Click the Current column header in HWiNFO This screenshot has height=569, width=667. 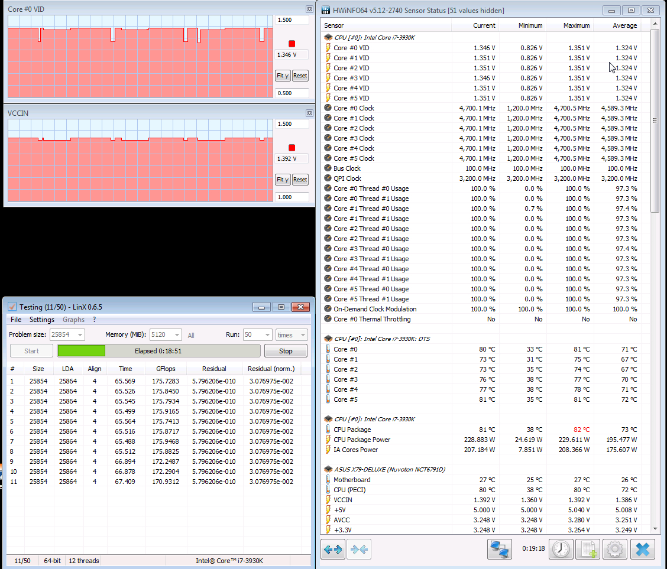click(475, 25)
